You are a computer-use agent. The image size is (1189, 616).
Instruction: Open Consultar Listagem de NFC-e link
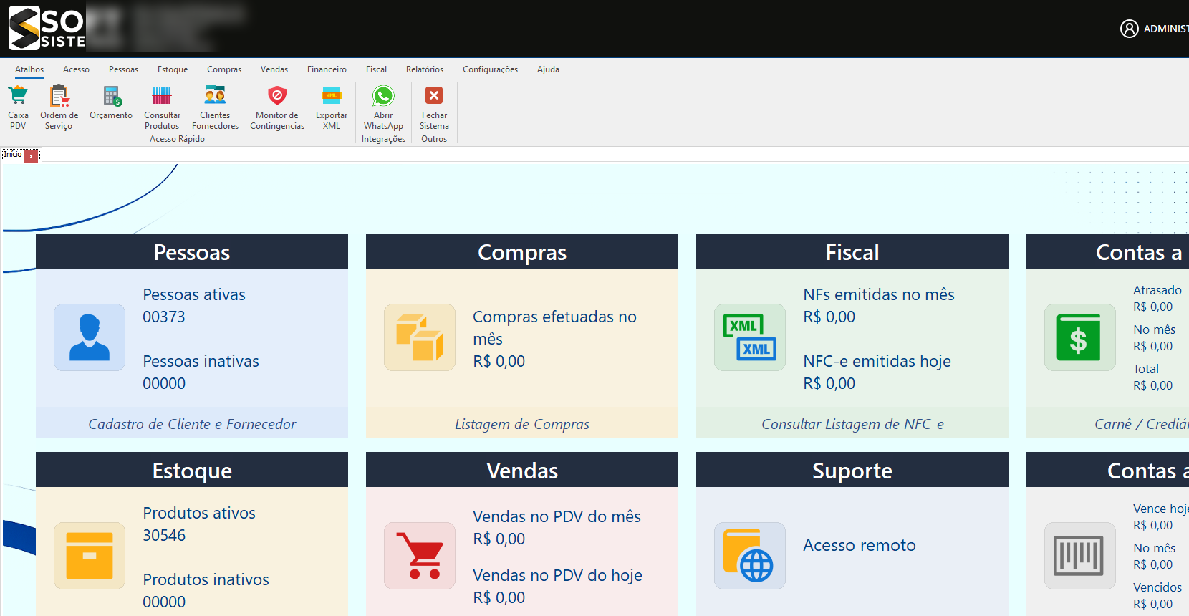852,424
